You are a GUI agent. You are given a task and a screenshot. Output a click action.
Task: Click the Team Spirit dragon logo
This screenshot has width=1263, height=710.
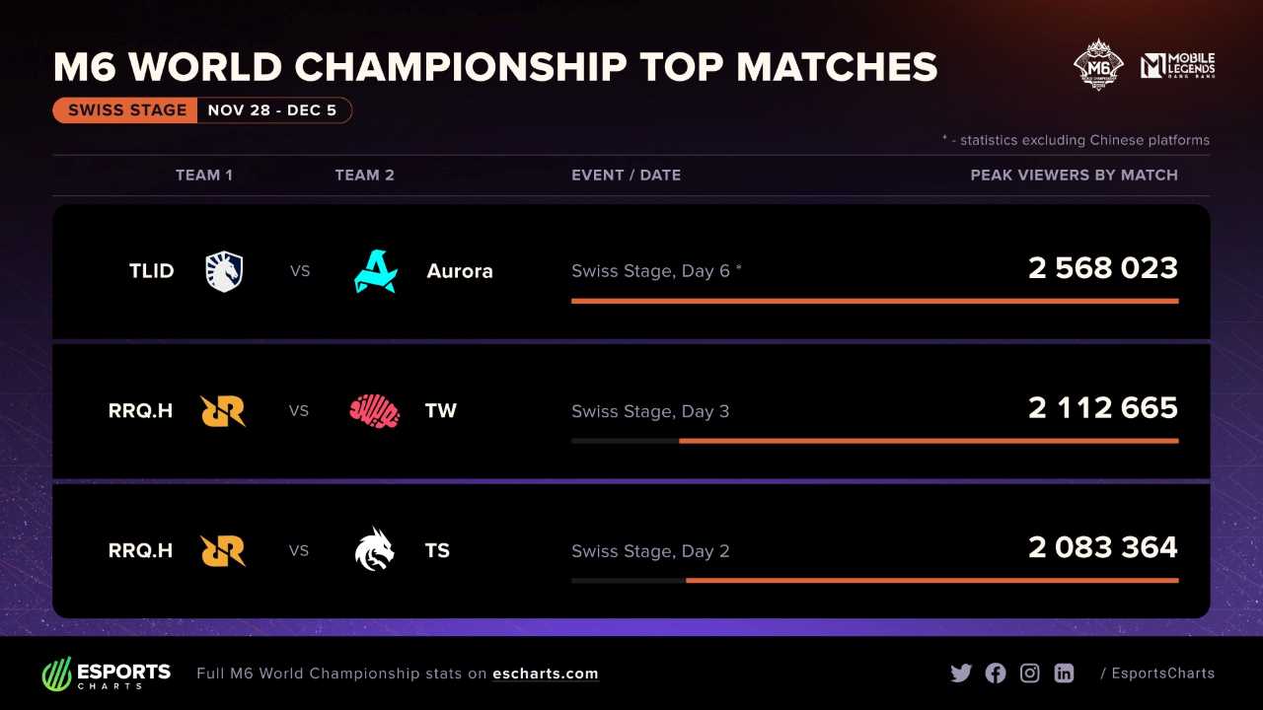coord(375,550)
